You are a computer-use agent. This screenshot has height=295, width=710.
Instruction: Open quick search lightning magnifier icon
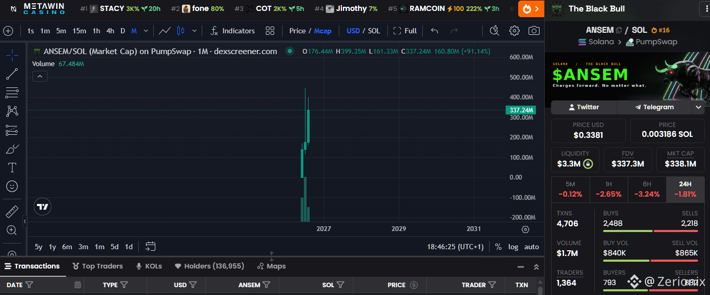point(495,31)
